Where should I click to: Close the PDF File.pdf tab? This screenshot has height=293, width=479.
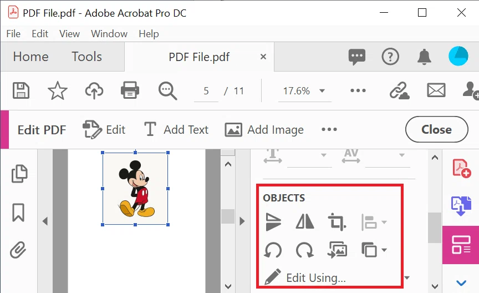tap(263, 57)
